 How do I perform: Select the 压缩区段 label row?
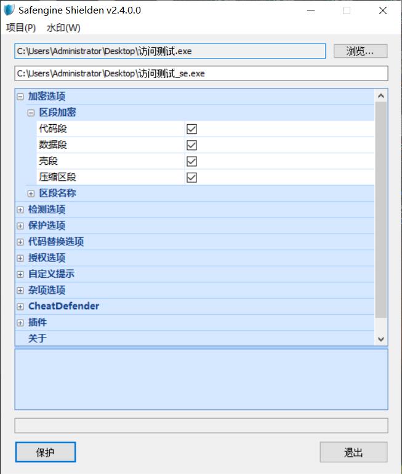tap(110, 177)
